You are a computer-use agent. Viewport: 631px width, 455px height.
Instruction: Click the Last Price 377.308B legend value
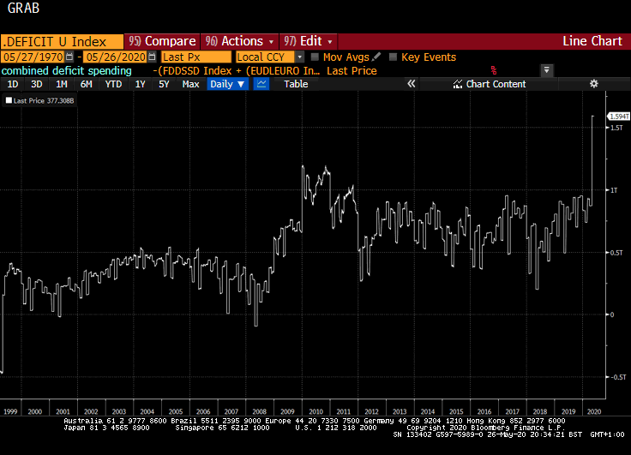click(x=44, y=100)
